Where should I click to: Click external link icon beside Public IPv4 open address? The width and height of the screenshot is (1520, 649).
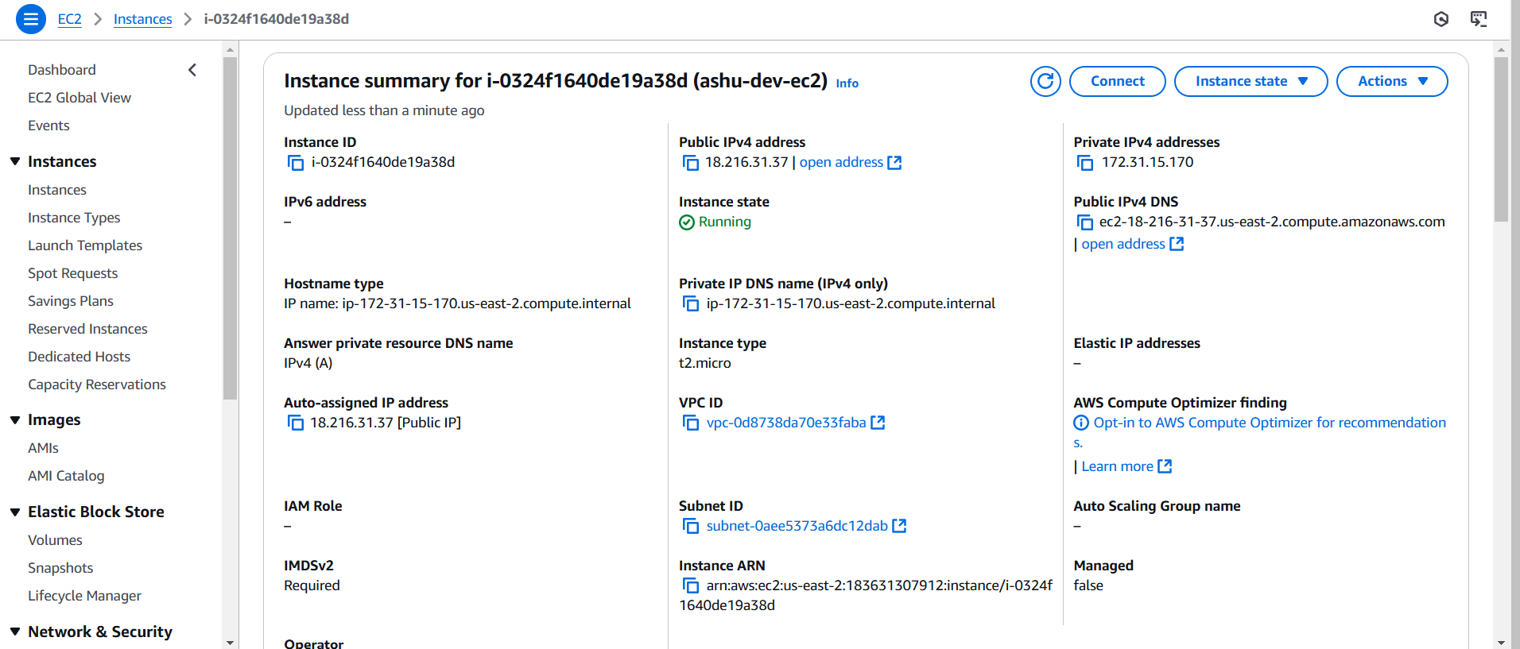894,162
